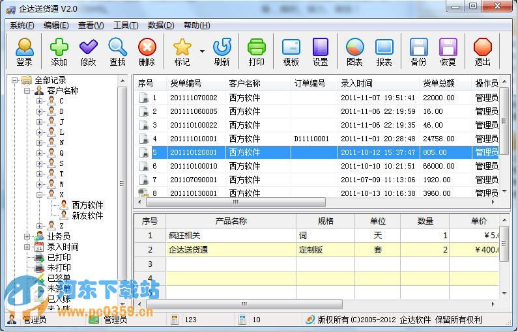
Task: Click the 退出 red exit icon
Action: click(x=482, y=52)
